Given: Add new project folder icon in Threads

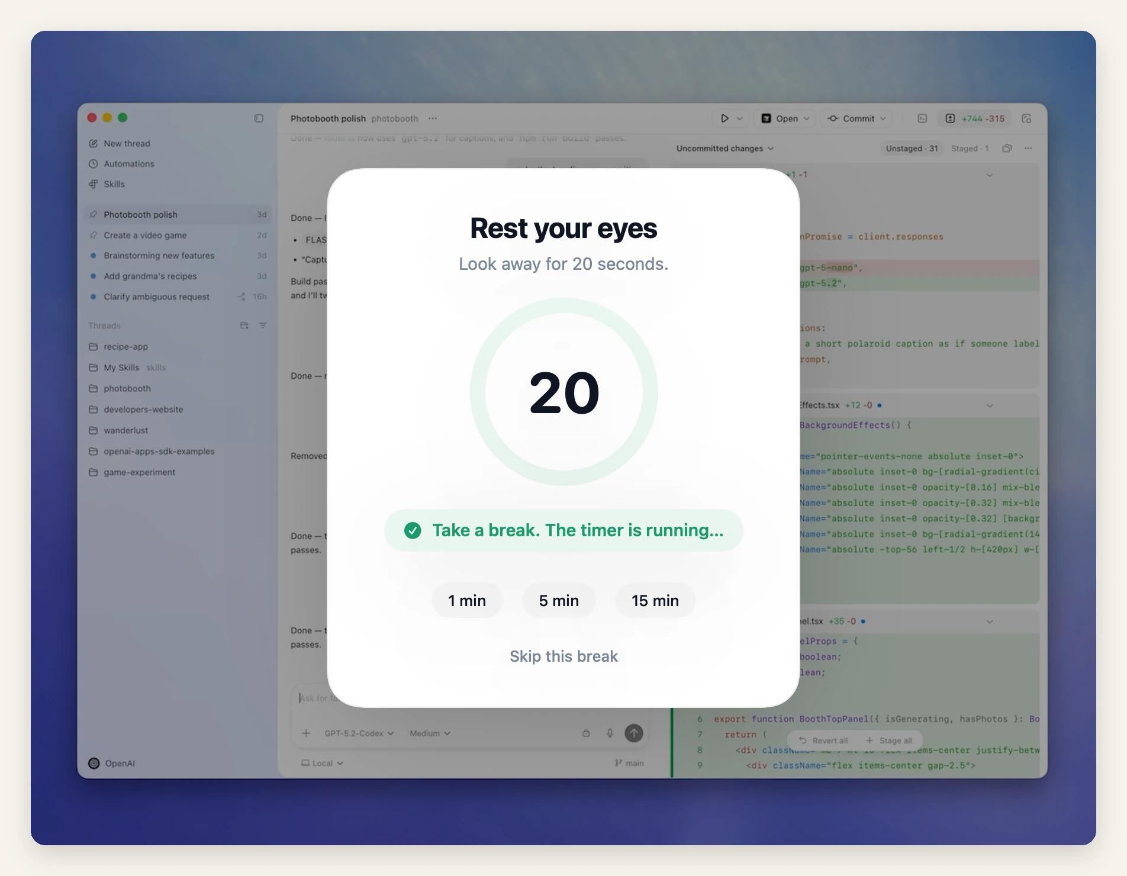Looking at the screenshot, I should pyautogui.click(x=244, y=326).
